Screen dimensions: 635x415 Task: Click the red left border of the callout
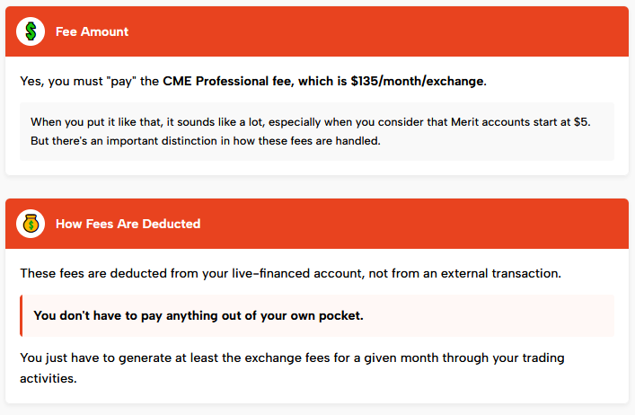tap(22, 315)
